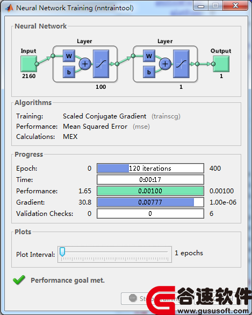The width and height of the screenshot is (252, 315).
Task: Click the Validation Checks progress bar
Action: (x=150, y=213)
